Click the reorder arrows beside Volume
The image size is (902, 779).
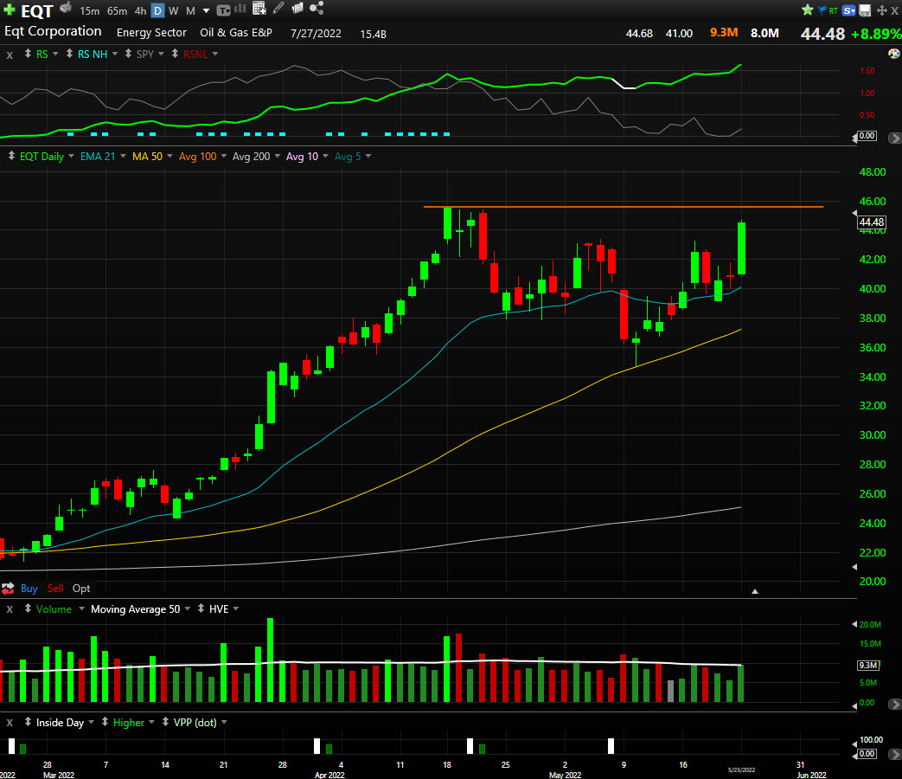28,608
